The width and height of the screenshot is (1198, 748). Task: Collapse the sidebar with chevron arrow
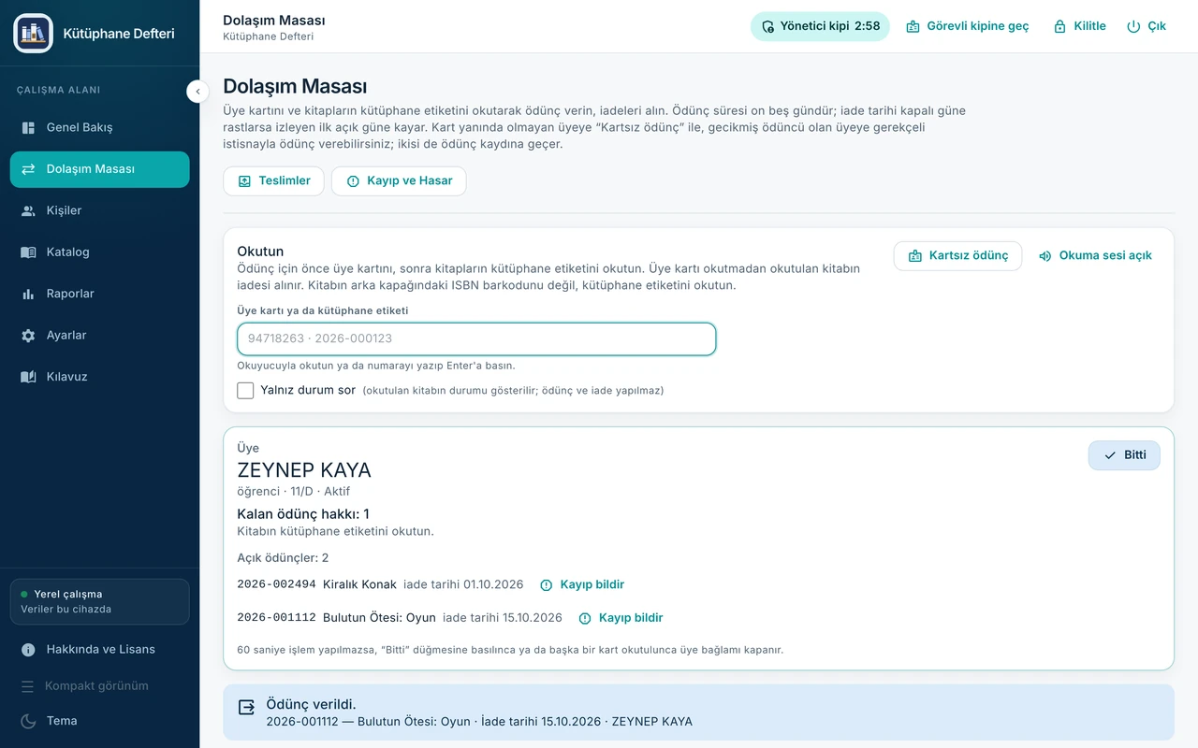click(x=197, y=91)
